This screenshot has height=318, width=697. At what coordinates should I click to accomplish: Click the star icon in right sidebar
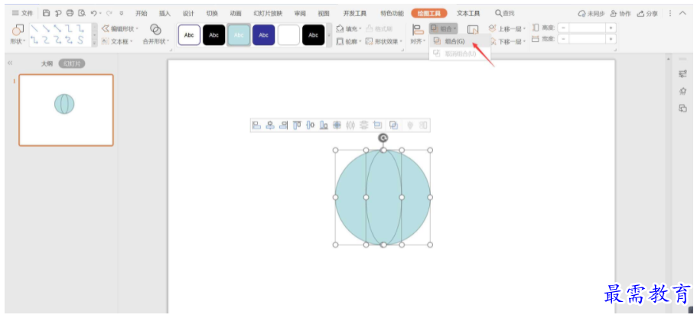click(682, 91)
